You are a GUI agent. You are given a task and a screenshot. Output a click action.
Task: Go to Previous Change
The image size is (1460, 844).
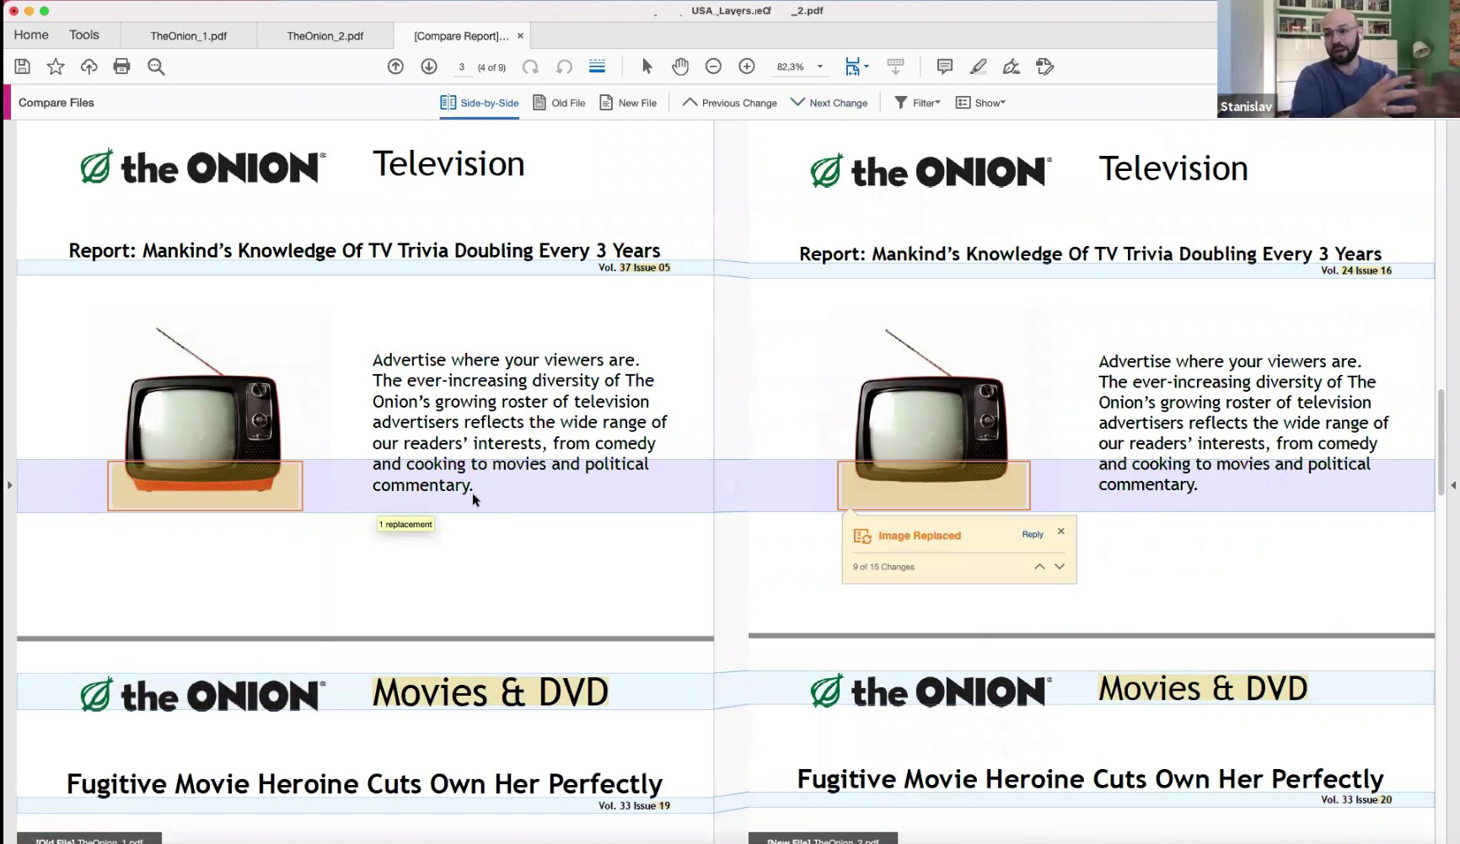[729, 103]
